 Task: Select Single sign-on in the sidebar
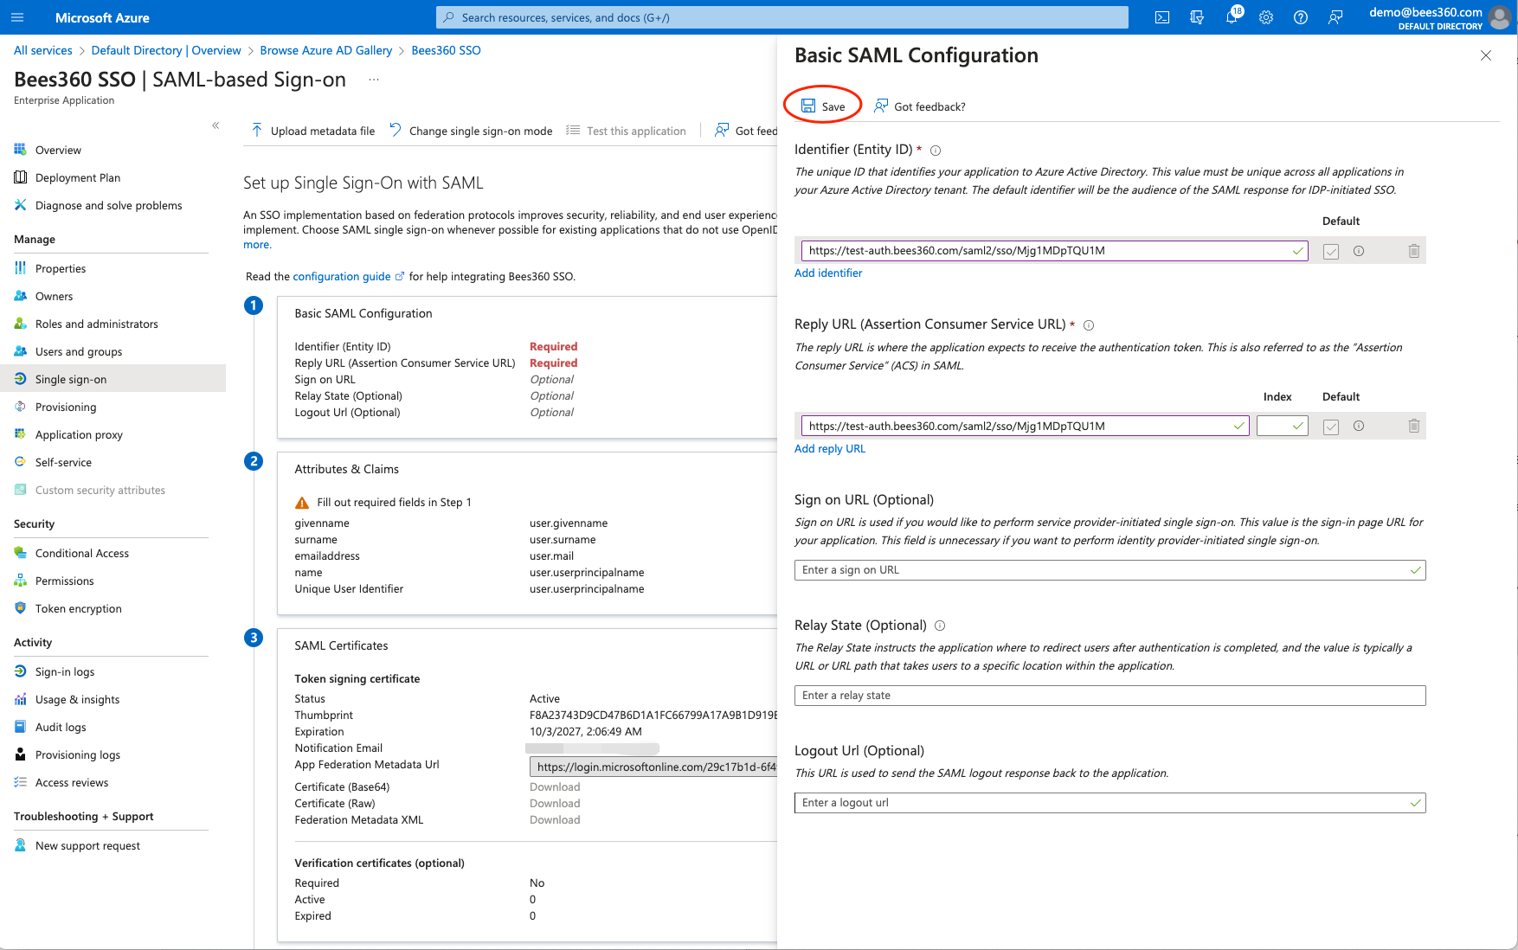tap(113, 379)
